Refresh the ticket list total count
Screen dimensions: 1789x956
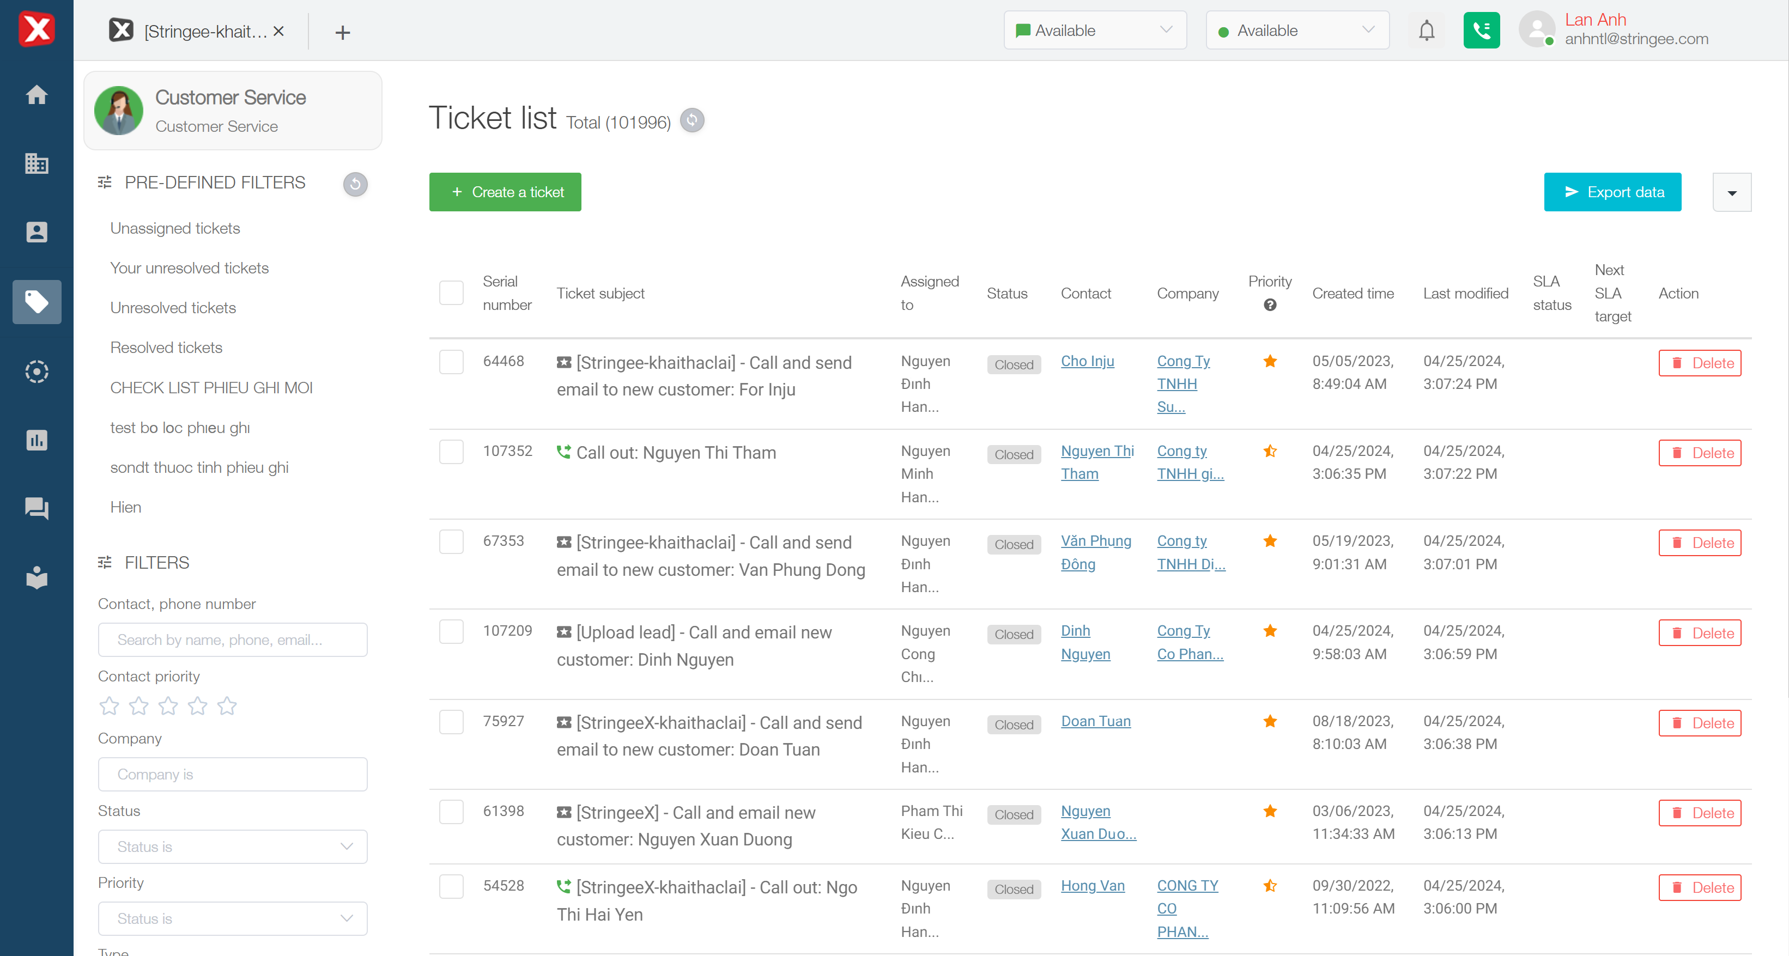[x=692, y=120]
